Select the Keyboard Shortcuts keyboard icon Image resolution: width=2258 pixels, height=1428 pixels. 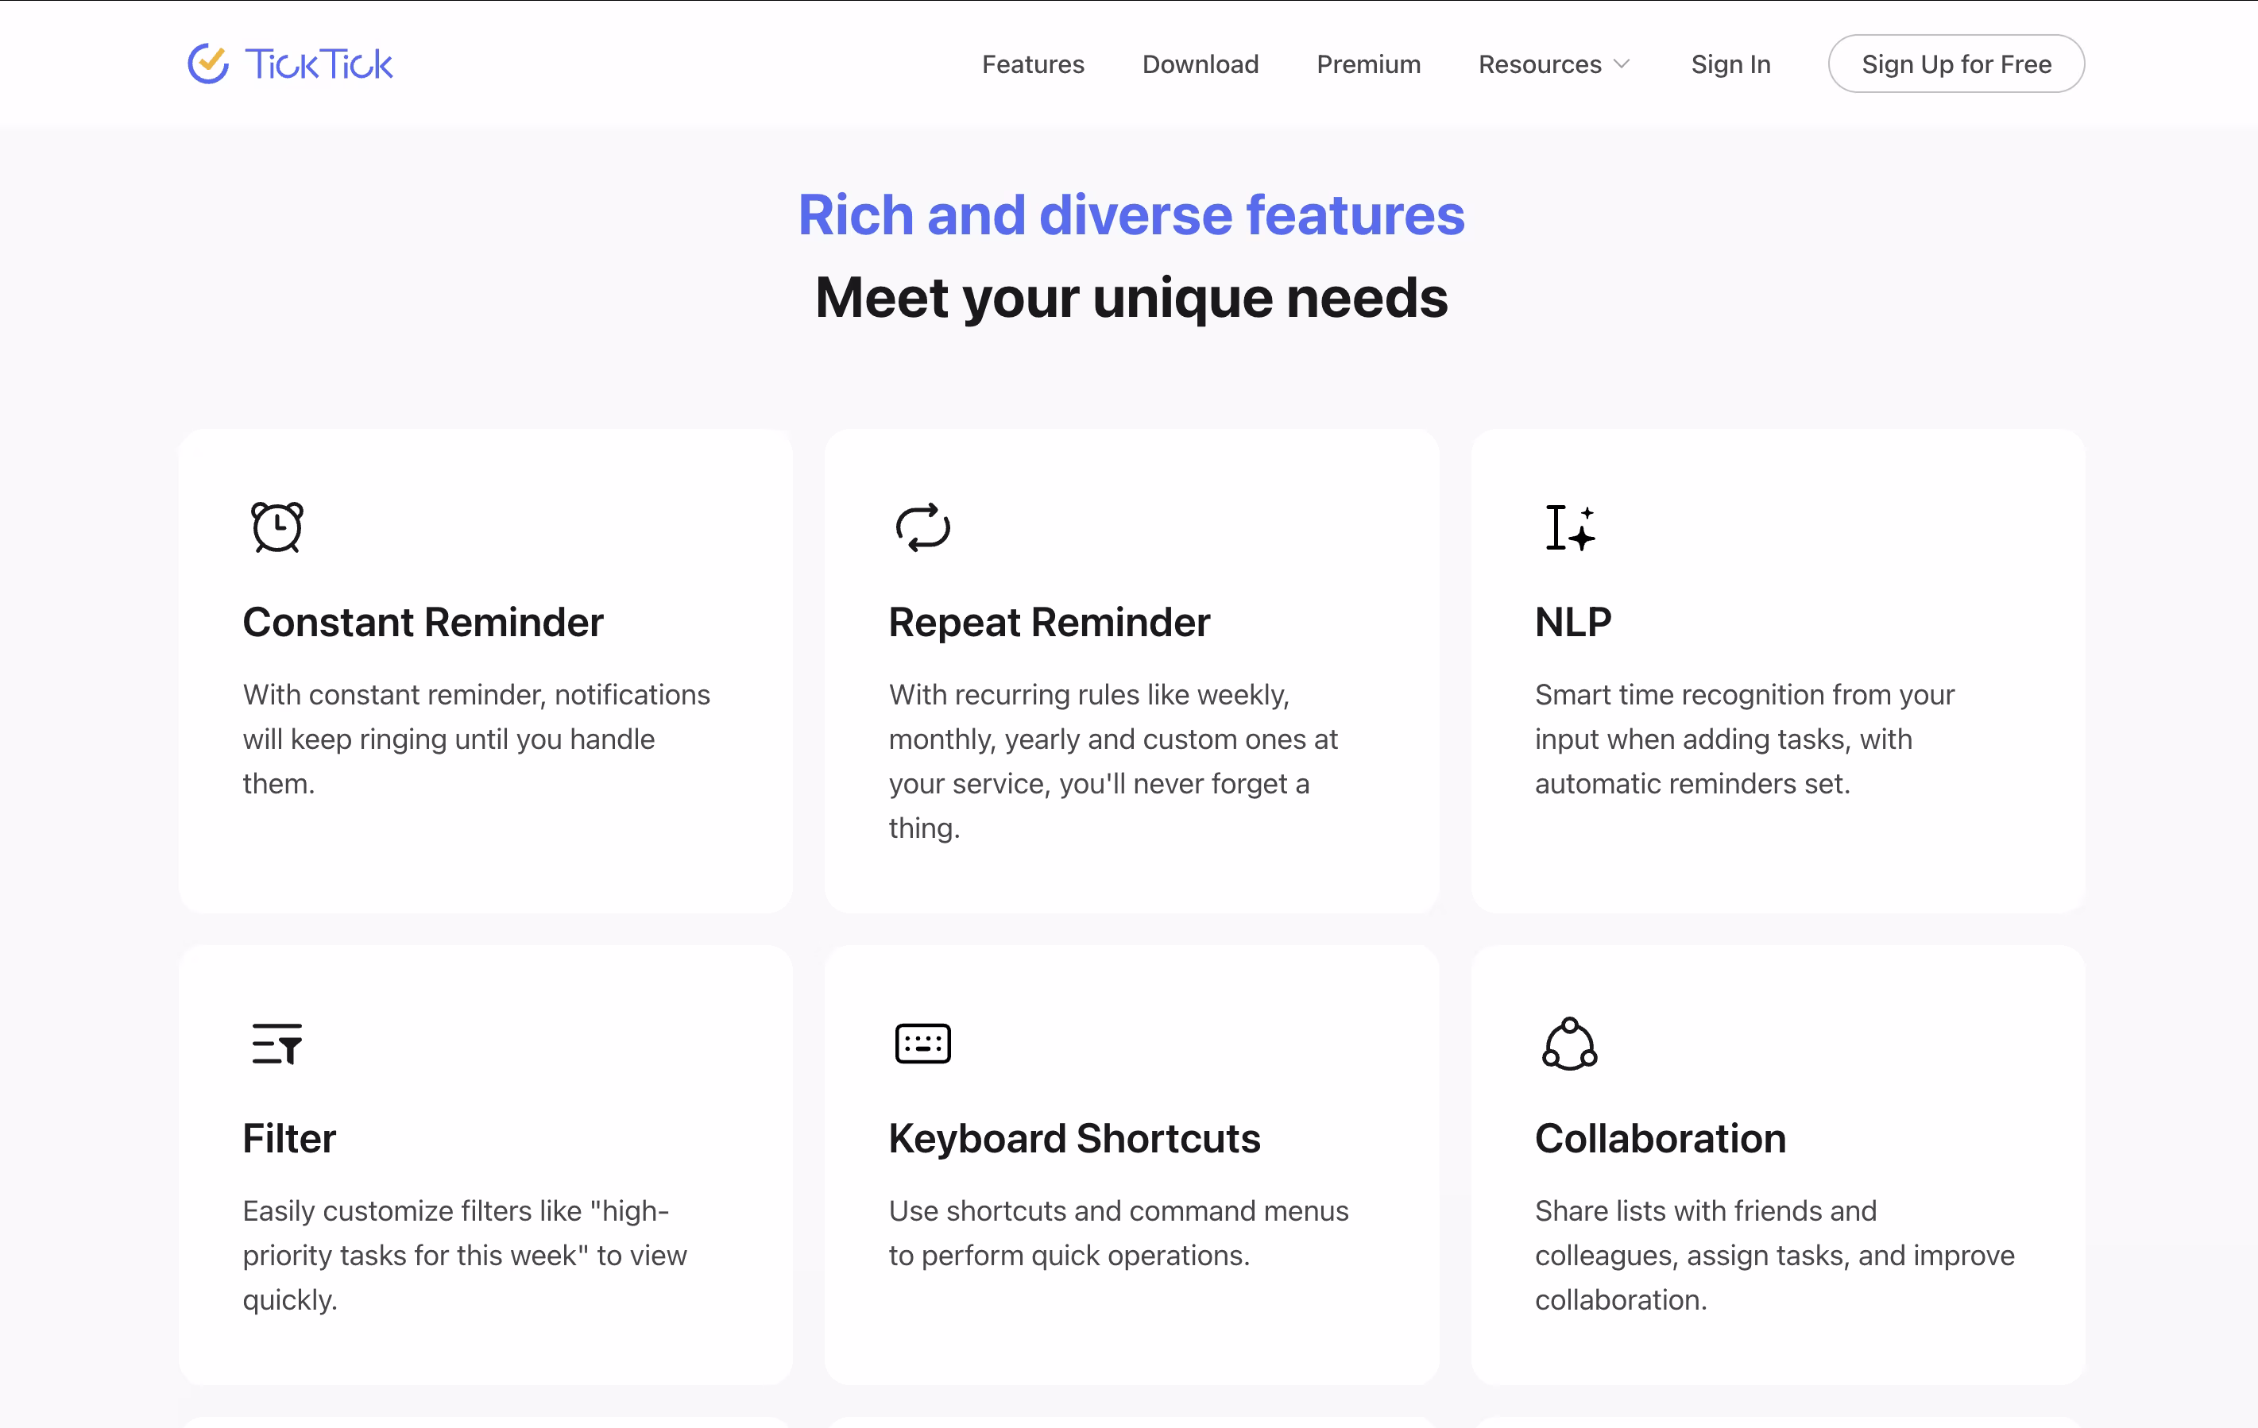922,1044
